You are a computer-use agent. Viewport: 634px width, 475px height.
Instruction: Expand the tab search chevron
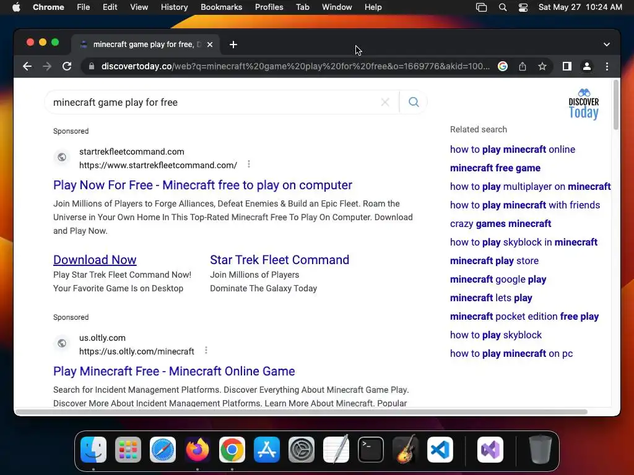606,45
